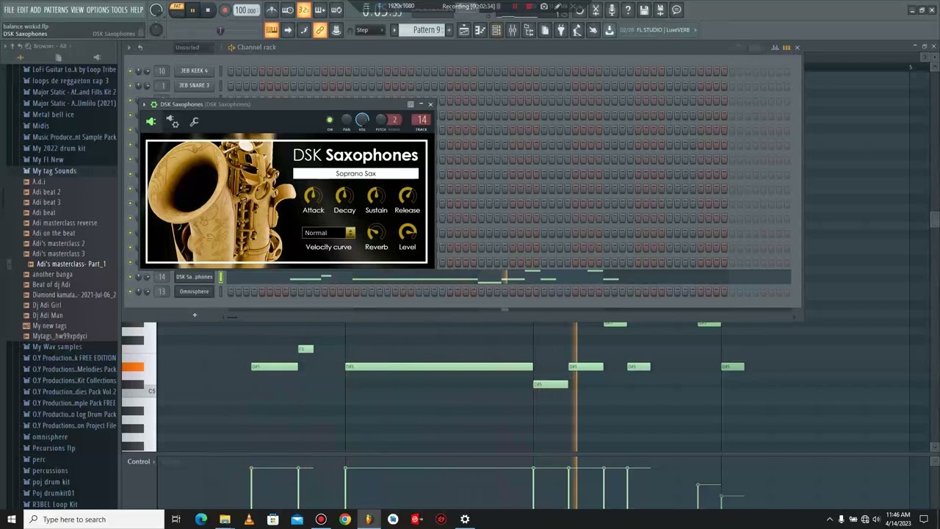Open the channel rack view icon
This screenshot has height=529, width=940.
(x=496, y=30)
